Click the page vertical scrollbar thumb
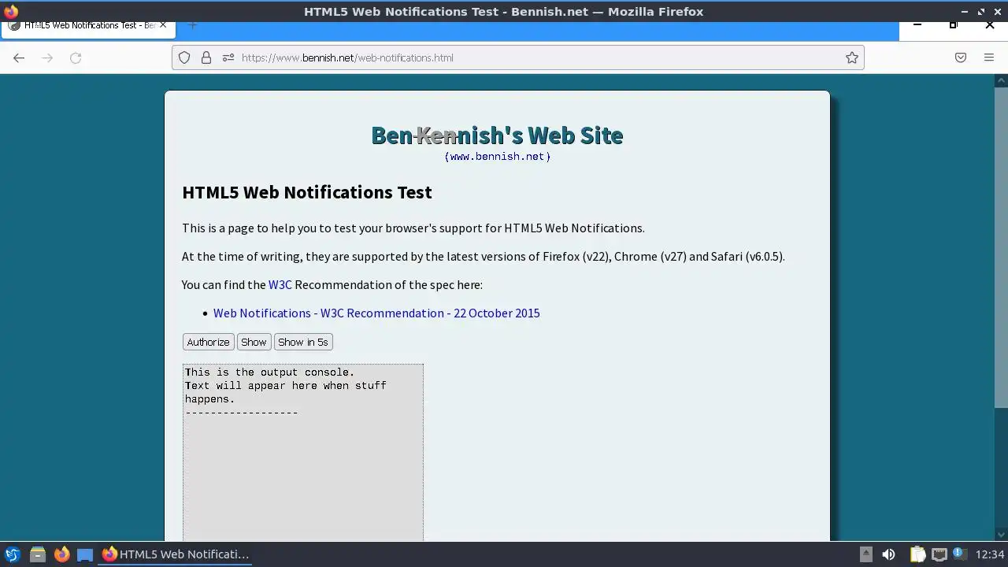This screenshot has width=1008, height=567. [1002, 246]
